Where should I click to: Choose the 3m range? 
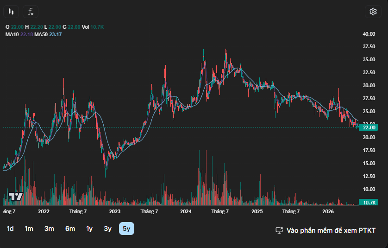coord(49,229)
